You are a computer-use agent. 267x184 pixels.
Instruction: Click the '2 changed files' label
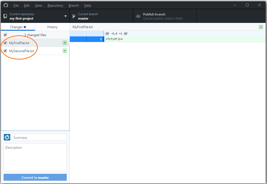(35, 35)
